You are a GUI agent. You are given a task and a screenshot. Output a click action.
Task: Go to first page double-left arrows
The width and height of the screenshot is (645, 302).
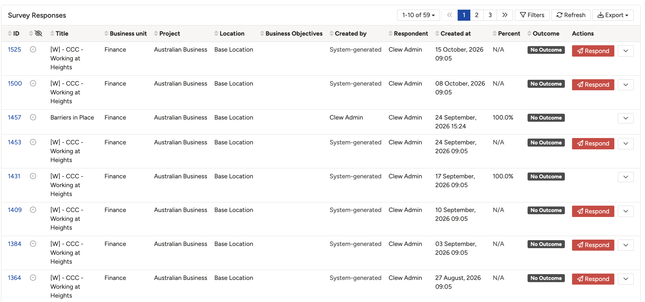(x=450, y=15)
